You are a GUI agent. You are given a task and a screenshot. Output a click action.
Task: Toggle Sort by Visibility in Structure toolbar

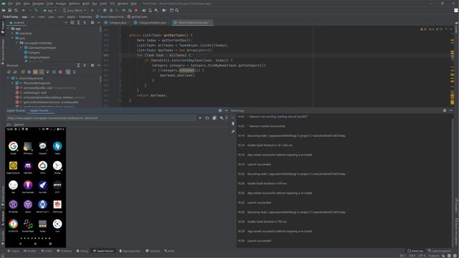pyautogui.click(x=9, y=72)
